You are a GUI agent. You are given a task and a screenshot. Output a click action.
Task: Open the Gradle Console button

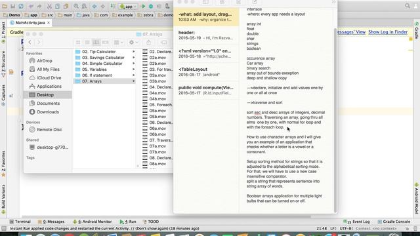[394, 222]
